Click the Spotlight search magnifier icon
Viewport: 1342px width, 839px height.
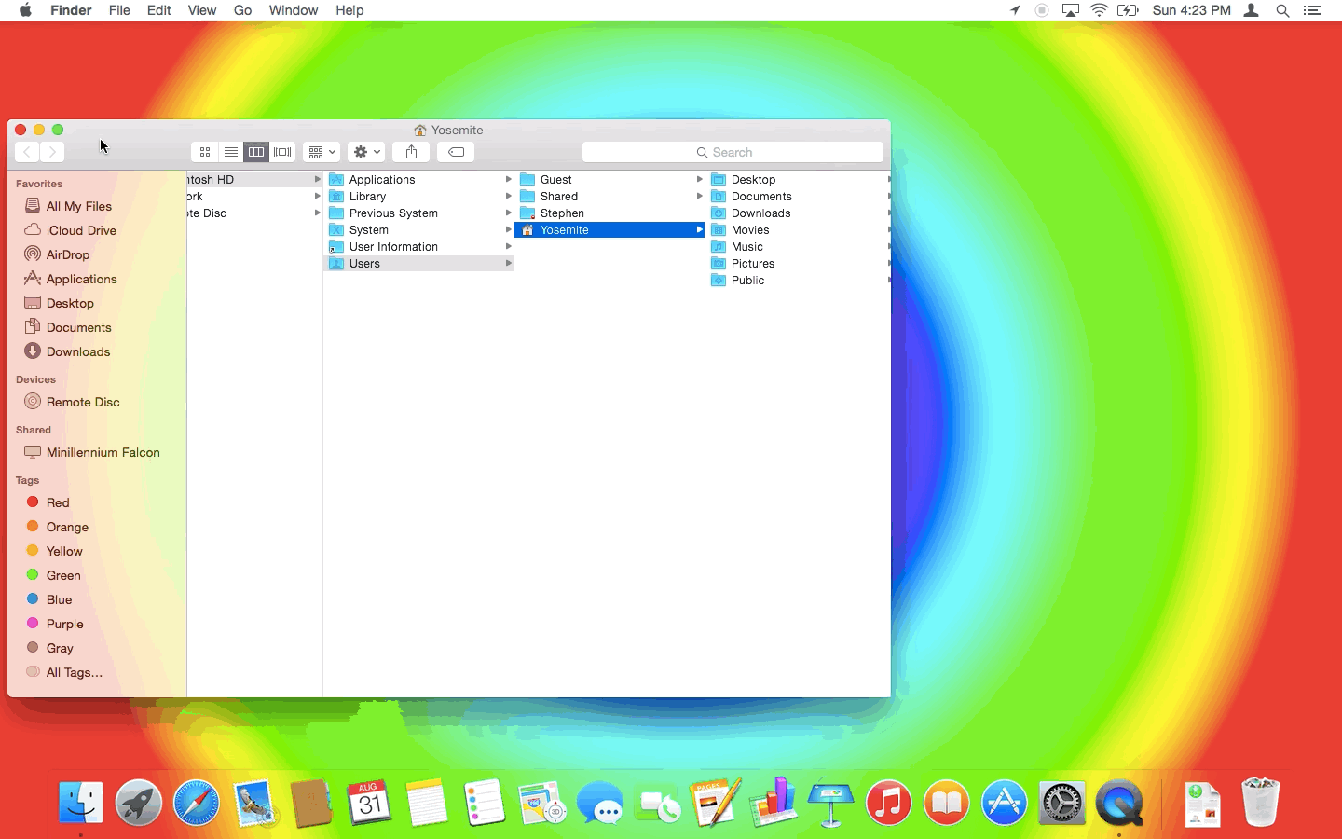[x=1282, y=10]
